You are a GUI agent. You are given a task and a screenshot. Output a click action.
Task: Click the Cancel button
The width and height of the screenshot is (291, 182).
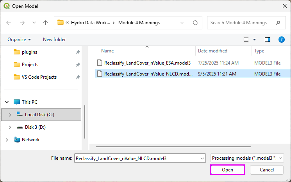pyautogui.click(x=267, y=170)
